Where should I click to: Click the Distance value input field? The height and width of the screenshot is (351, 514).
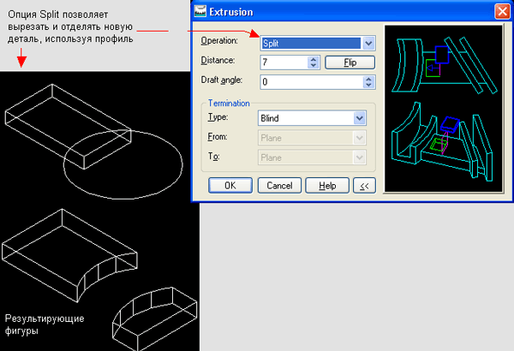point(281,62)
